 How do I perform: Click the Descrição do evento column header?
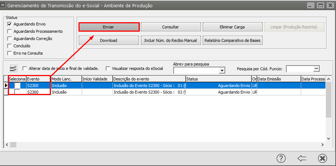point(149,79)
